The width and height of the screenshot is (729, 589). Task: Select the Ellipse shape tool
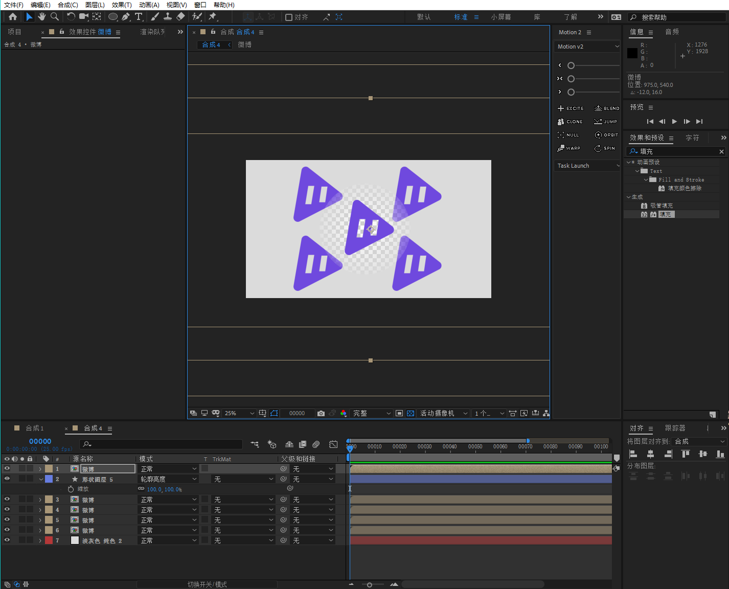tap(113, 17)
